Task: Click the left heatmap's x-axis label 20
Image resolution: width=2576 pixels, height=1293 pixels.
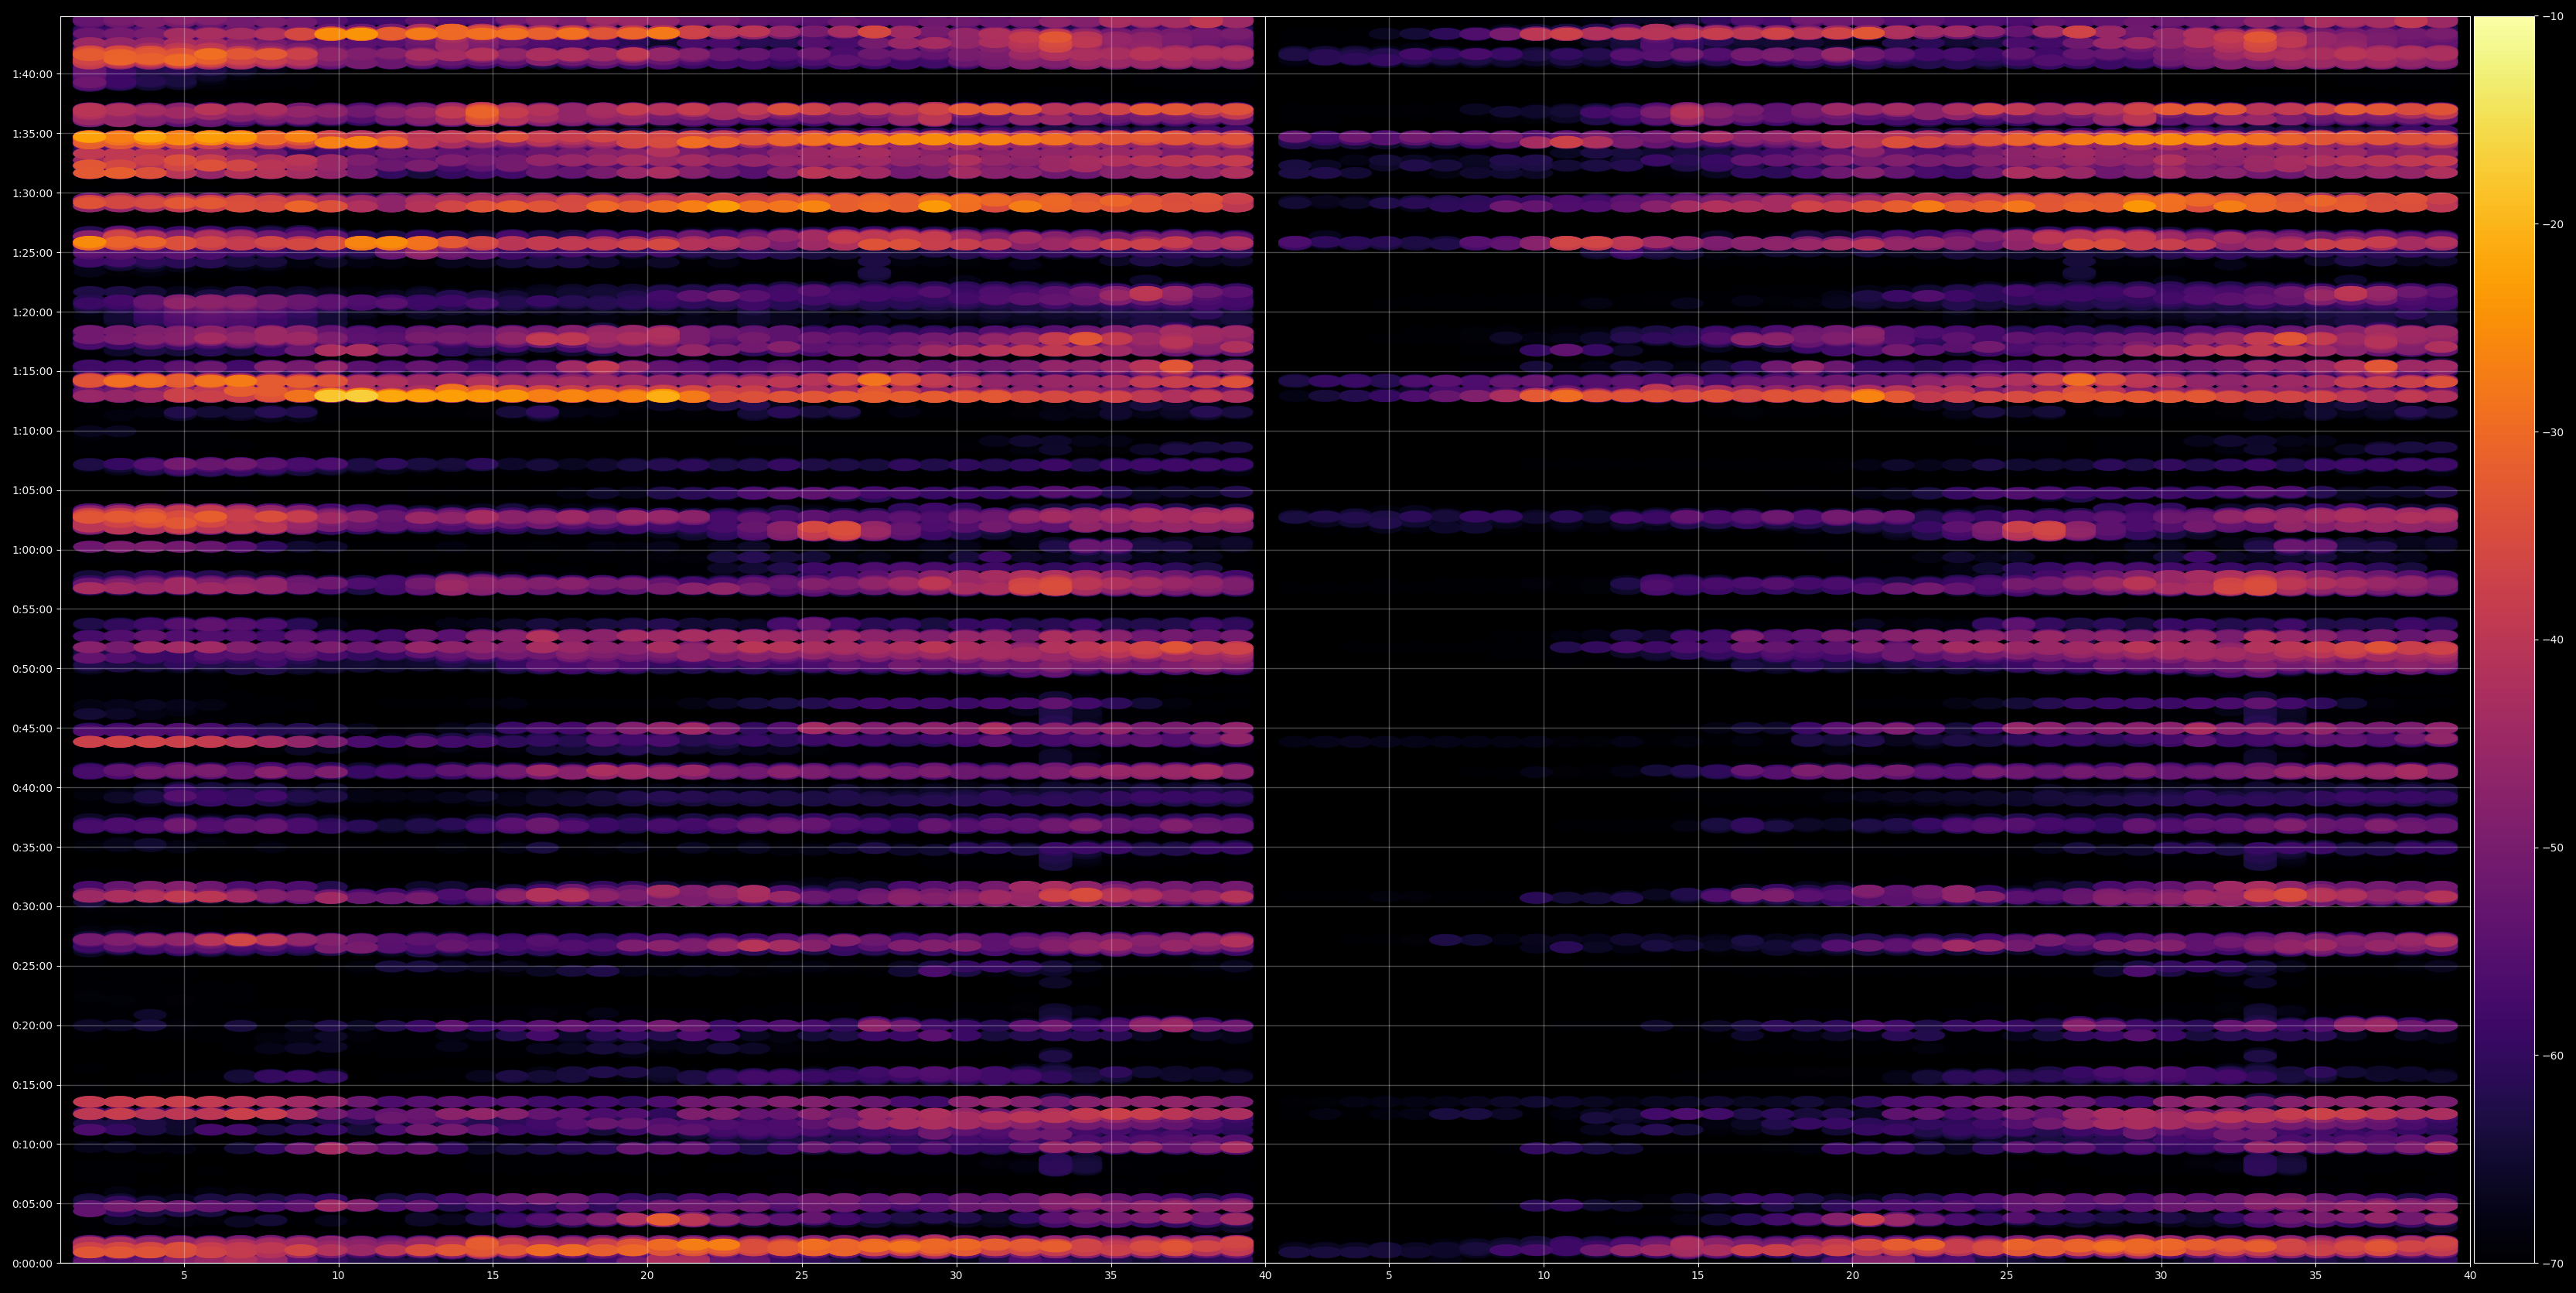Action: [647, 1276]
